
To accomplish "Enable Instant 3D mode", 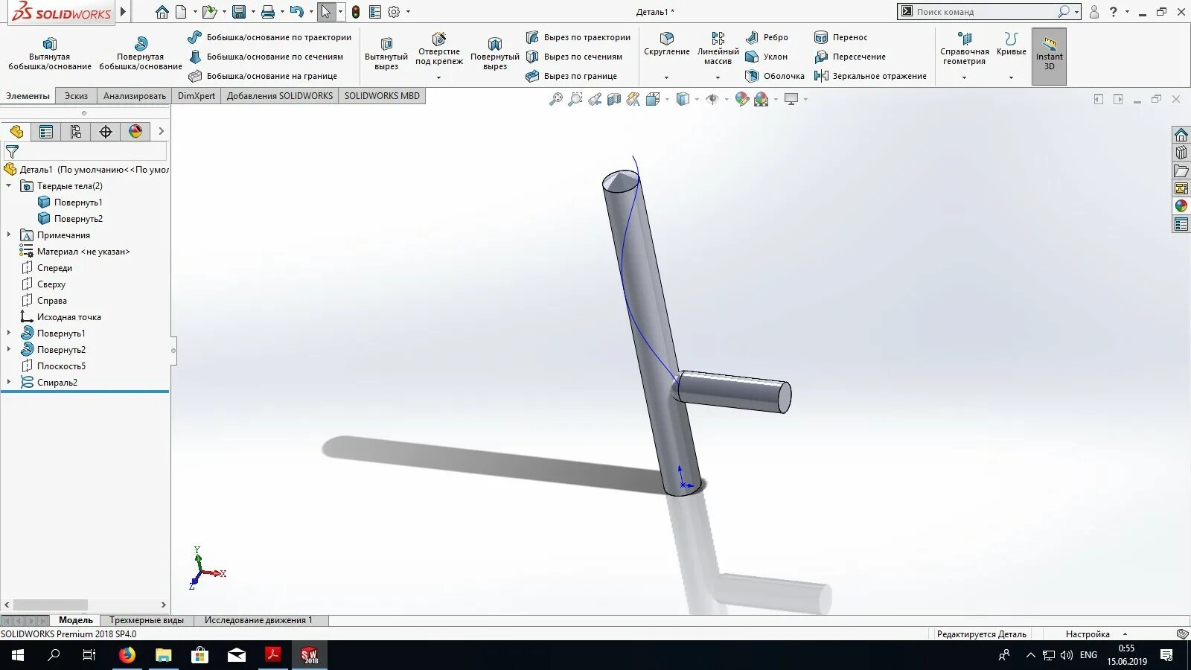I will point(1049,54).
